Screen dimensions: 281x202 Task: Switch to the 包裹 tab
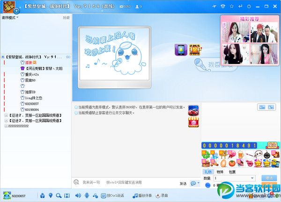(232, 172)
